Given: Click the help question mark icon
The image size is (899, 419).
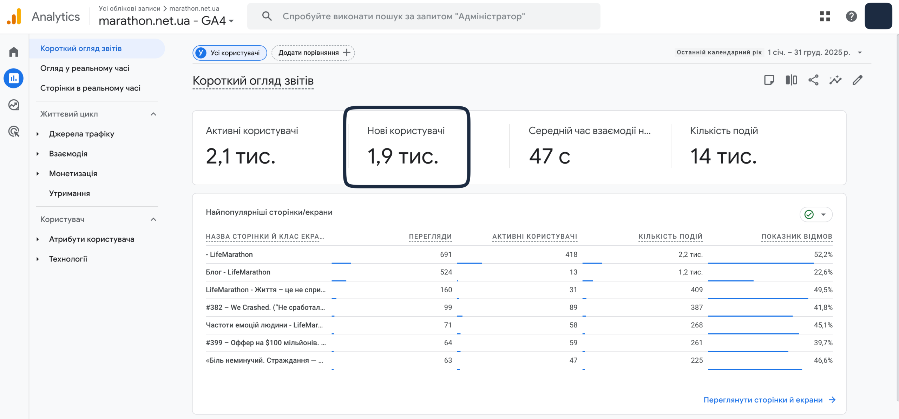Looking at the screenshot, I should [851, 16].
